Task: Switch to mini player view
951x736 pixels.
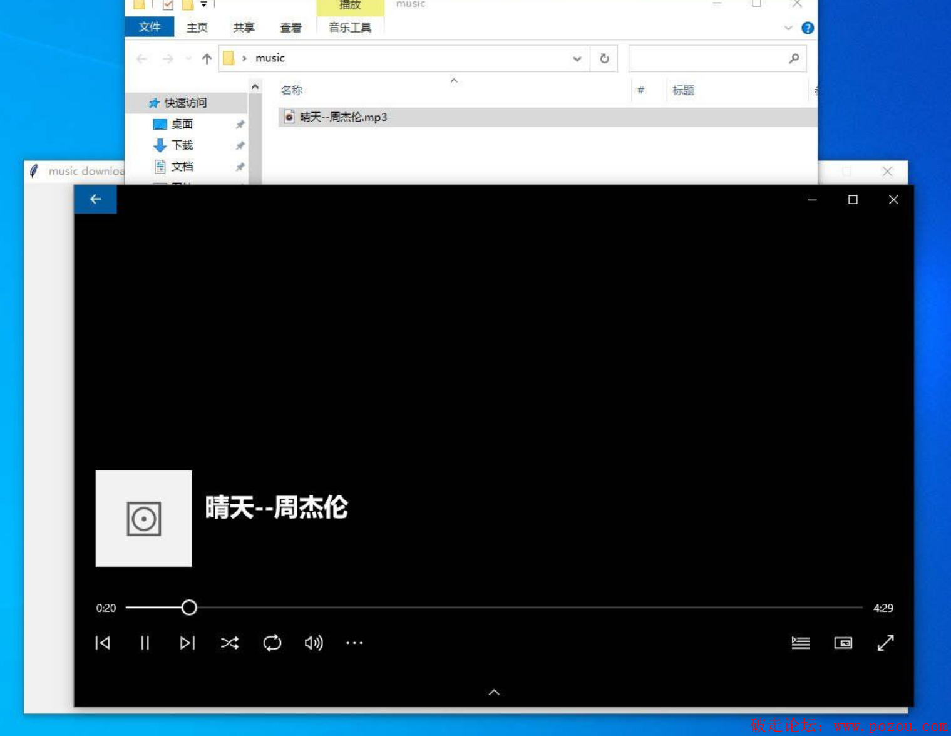Action: (x=843, y=643)
